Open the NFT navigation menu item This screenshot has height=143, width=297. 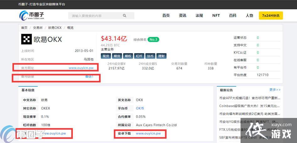coord(216,16)
